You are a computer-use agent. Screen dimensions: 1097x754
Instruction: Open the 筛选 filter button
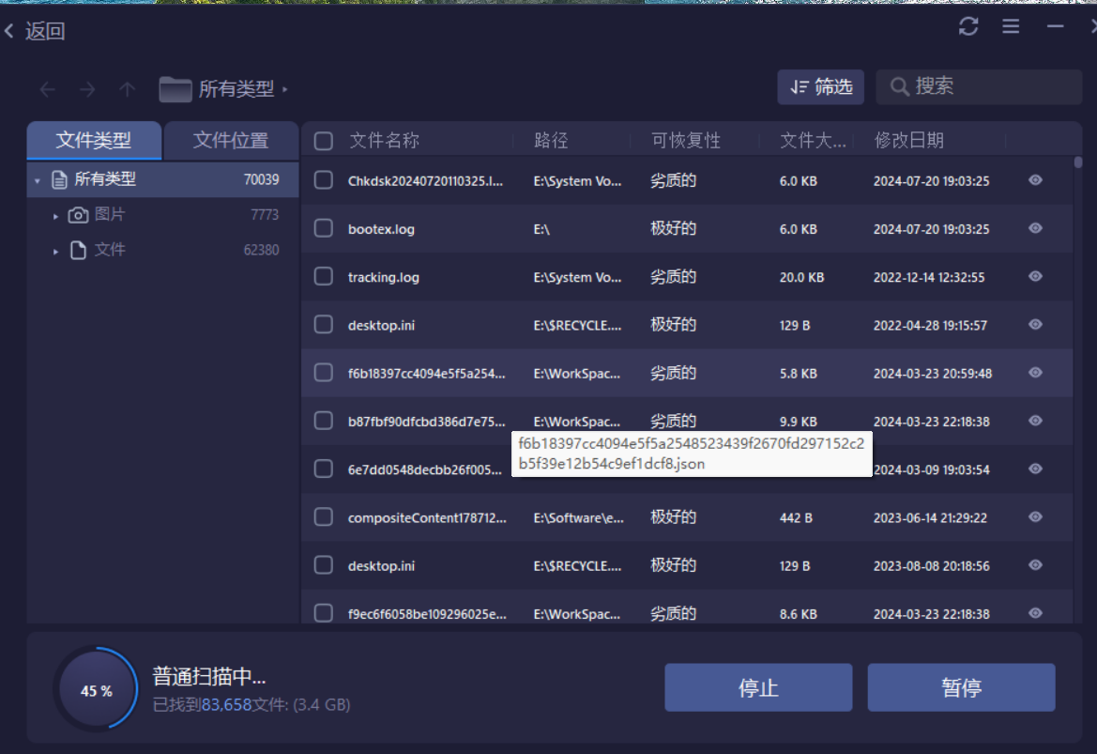pyautogui.click(x=821, y=86)
